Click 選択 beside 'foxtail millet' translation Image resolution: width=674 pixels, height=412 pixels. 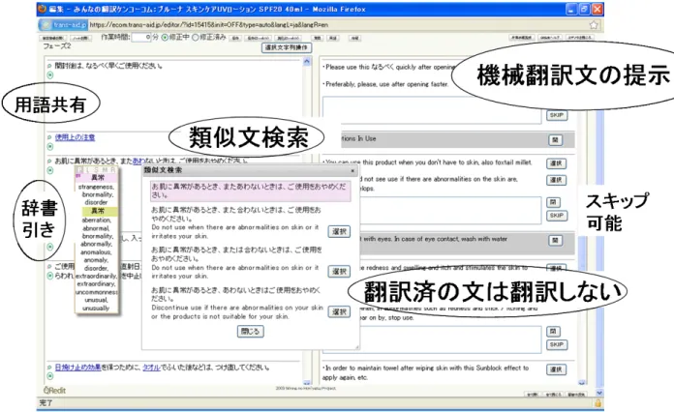pos(556,163)
